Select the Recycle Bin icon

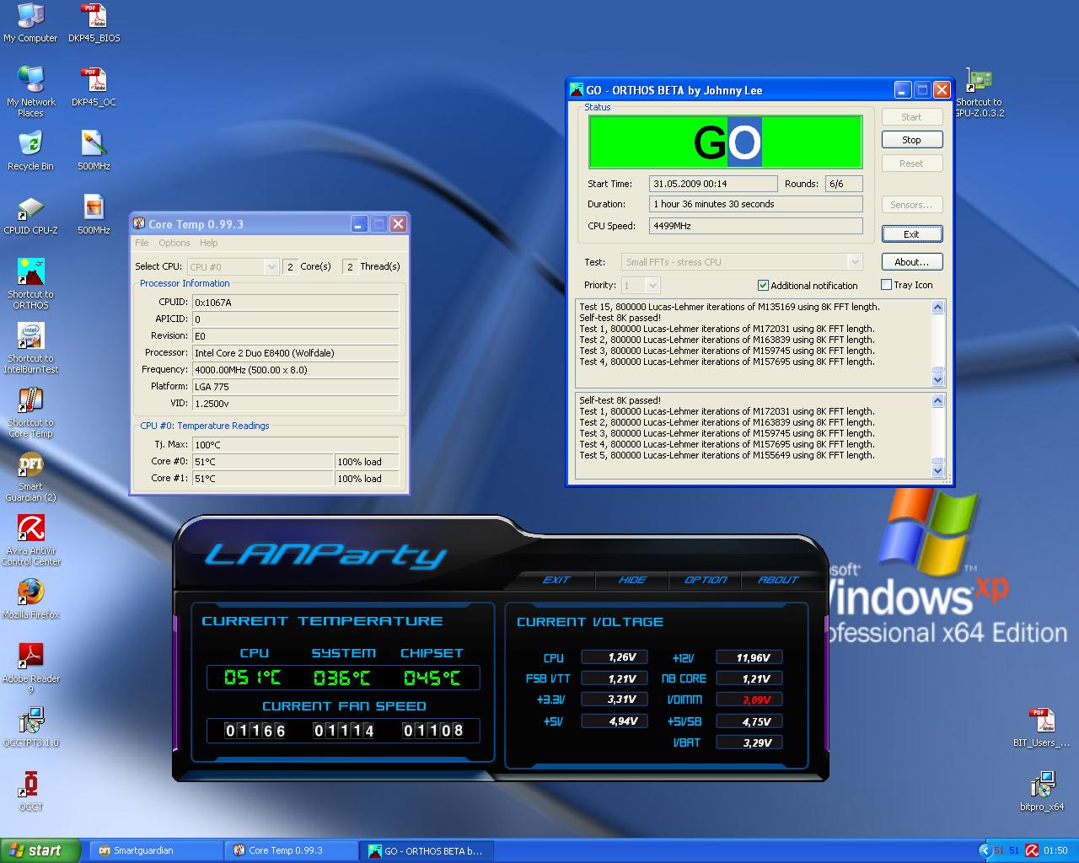tap(30, 151)
